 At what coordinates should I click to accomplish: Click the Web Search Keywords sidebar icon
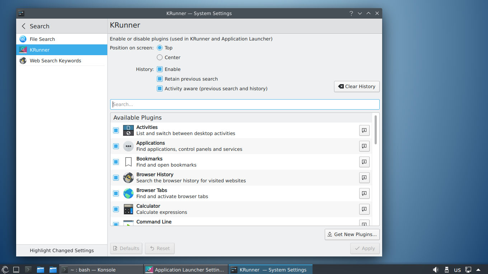pyautogui.click(x=23, y=61)
